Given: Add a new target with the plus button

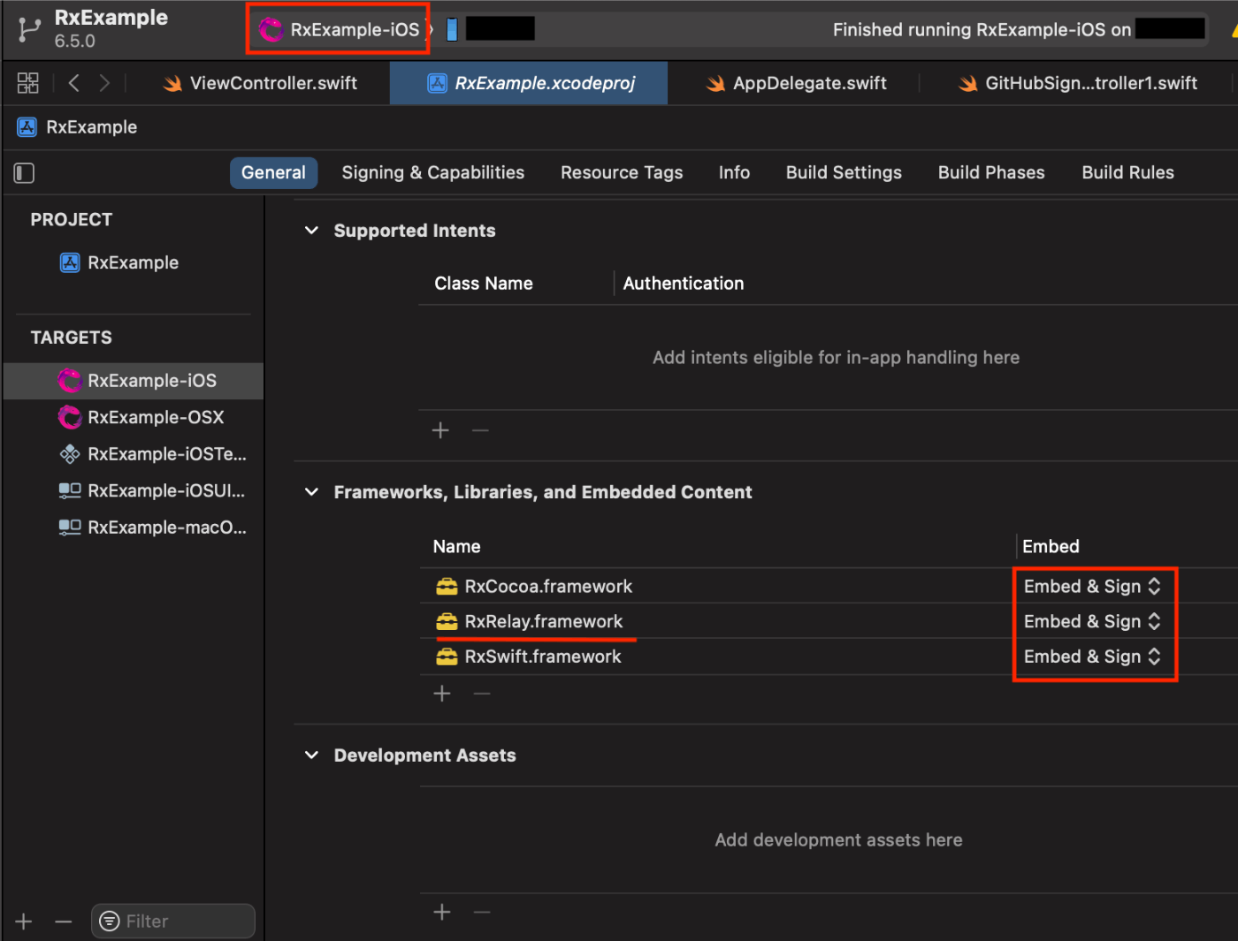Looking at the screenshot, I should click(24, 922).
